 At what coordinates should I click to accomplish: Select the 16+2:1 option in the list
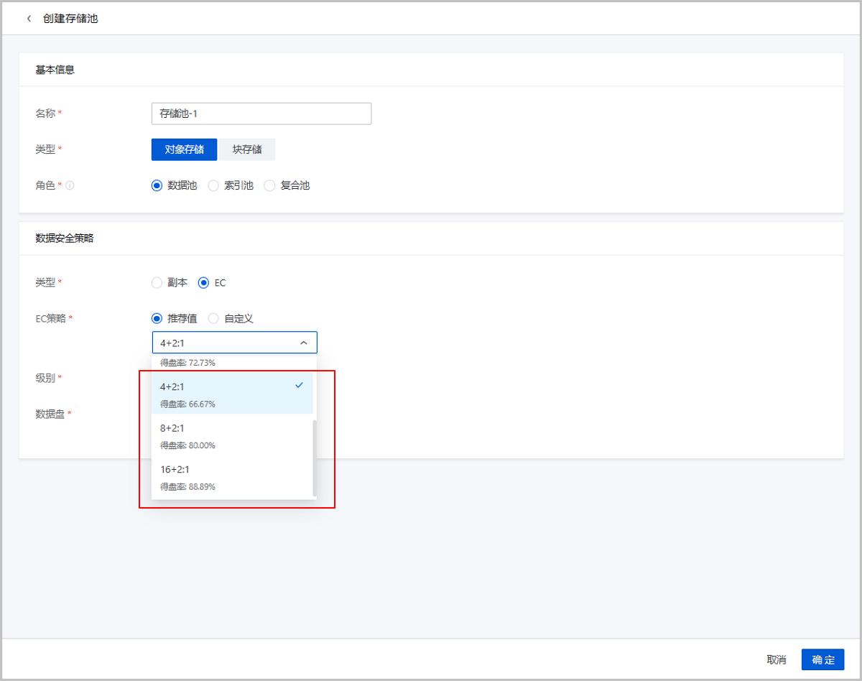(x=232, y=477)
